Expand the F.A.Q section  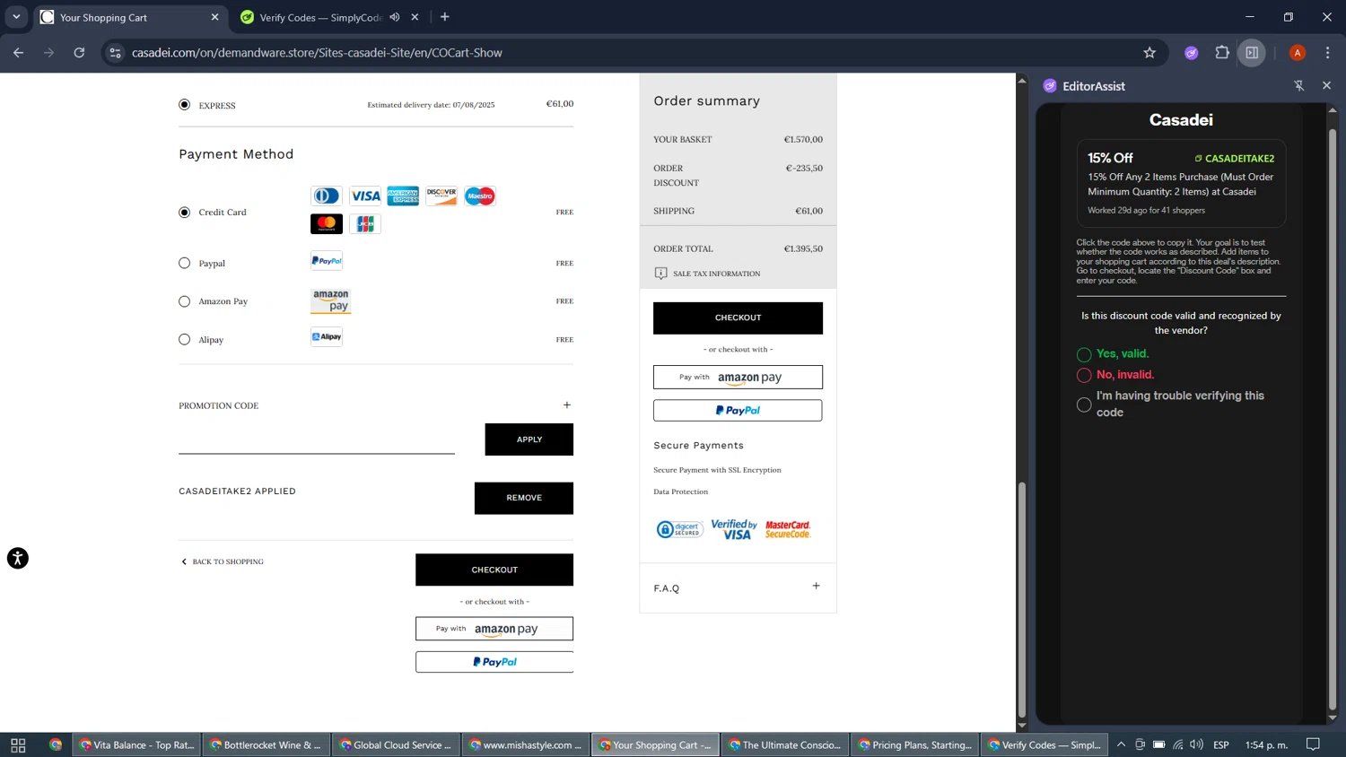816,587
